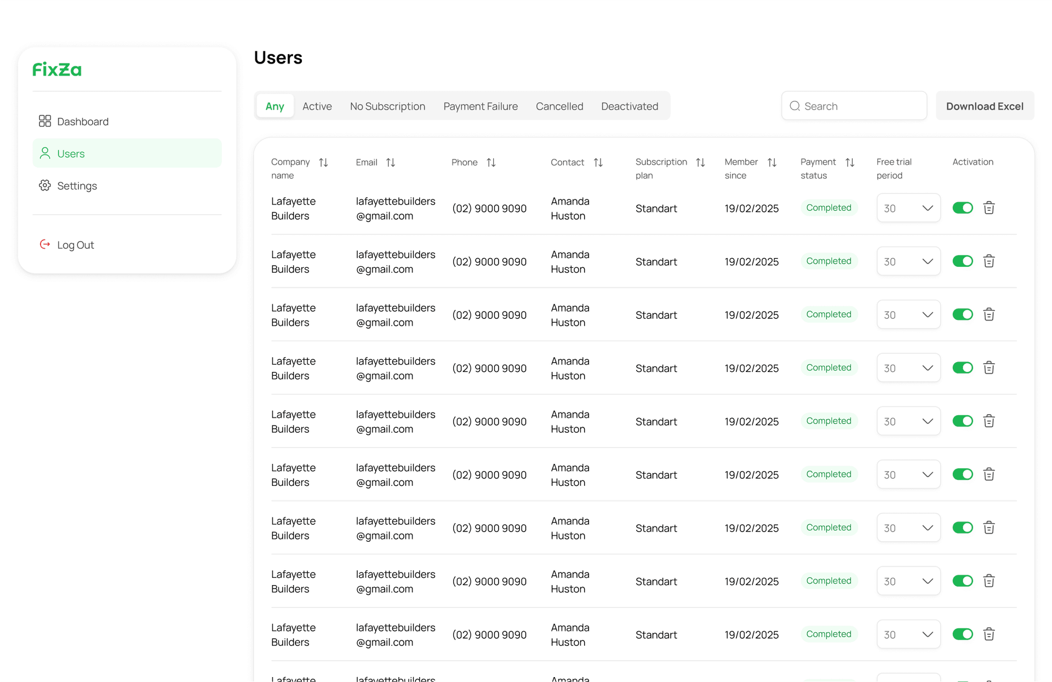Image resolution: width=1052 pixels, height=682 pixels.
Task: Click the Users person icon in sidebar
Action: pyautogui.click(x=45, y=153)
